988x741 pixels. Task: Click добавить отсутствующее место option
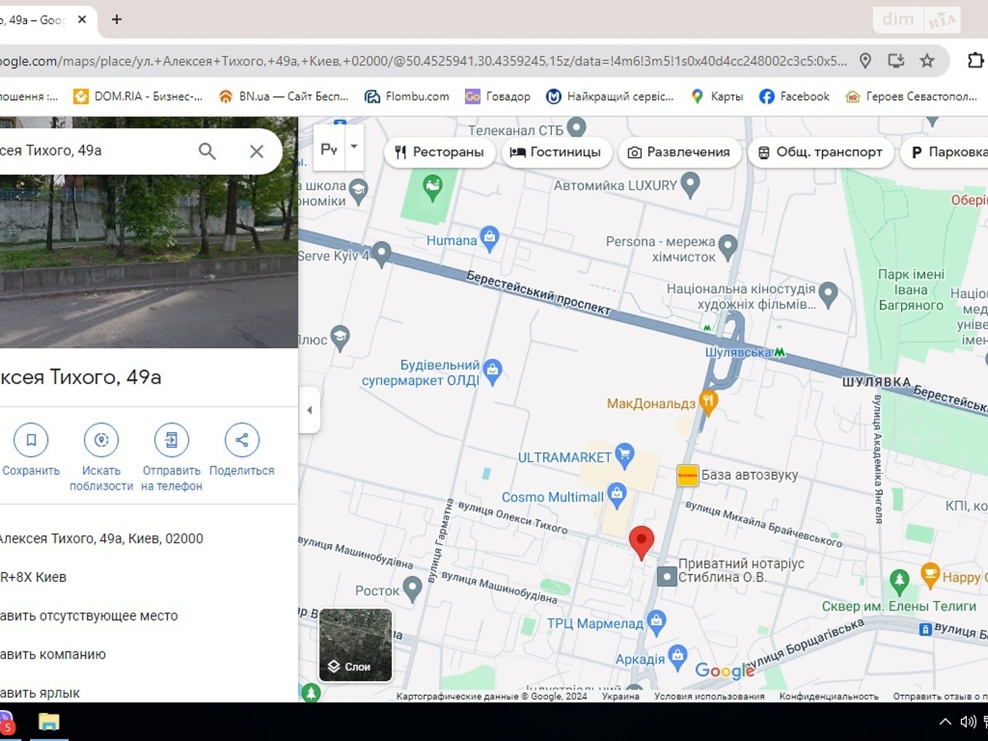(x=89, y=616)
